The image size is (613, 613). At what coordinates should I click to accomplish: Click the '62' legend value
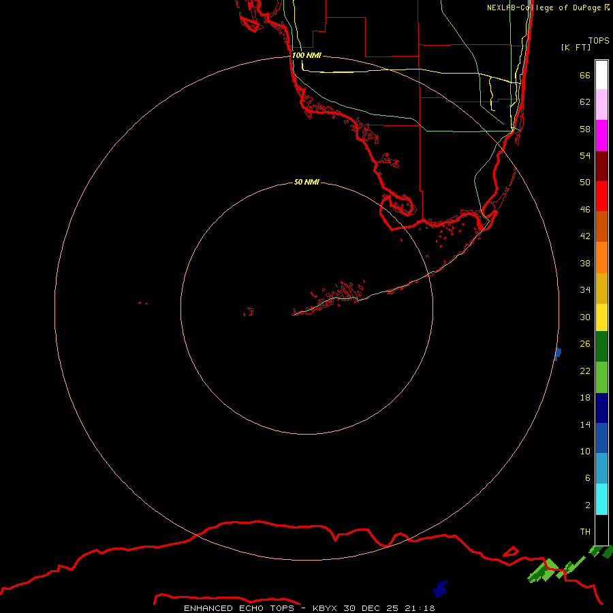tap(585, 102)
